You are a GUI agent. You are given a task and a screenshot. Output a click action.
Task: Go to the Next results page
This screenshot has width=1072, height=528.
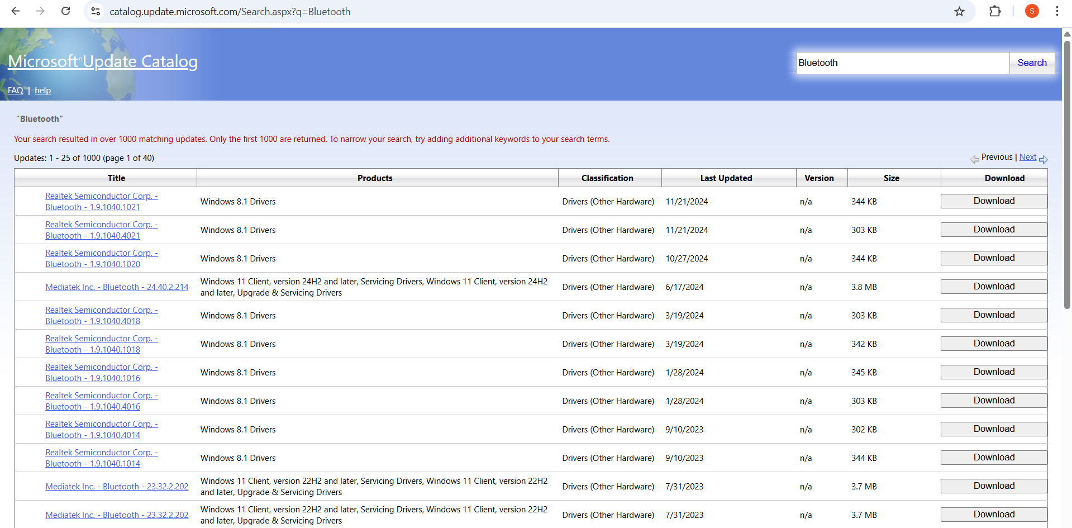click(1027, 157)
